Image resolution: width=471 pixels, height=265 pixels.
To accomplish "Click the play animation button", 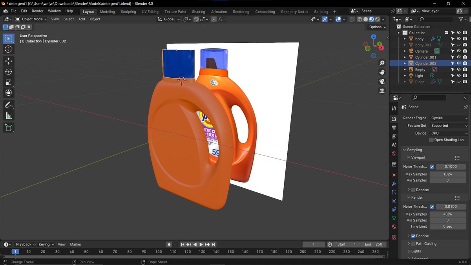I will [201, 244].
